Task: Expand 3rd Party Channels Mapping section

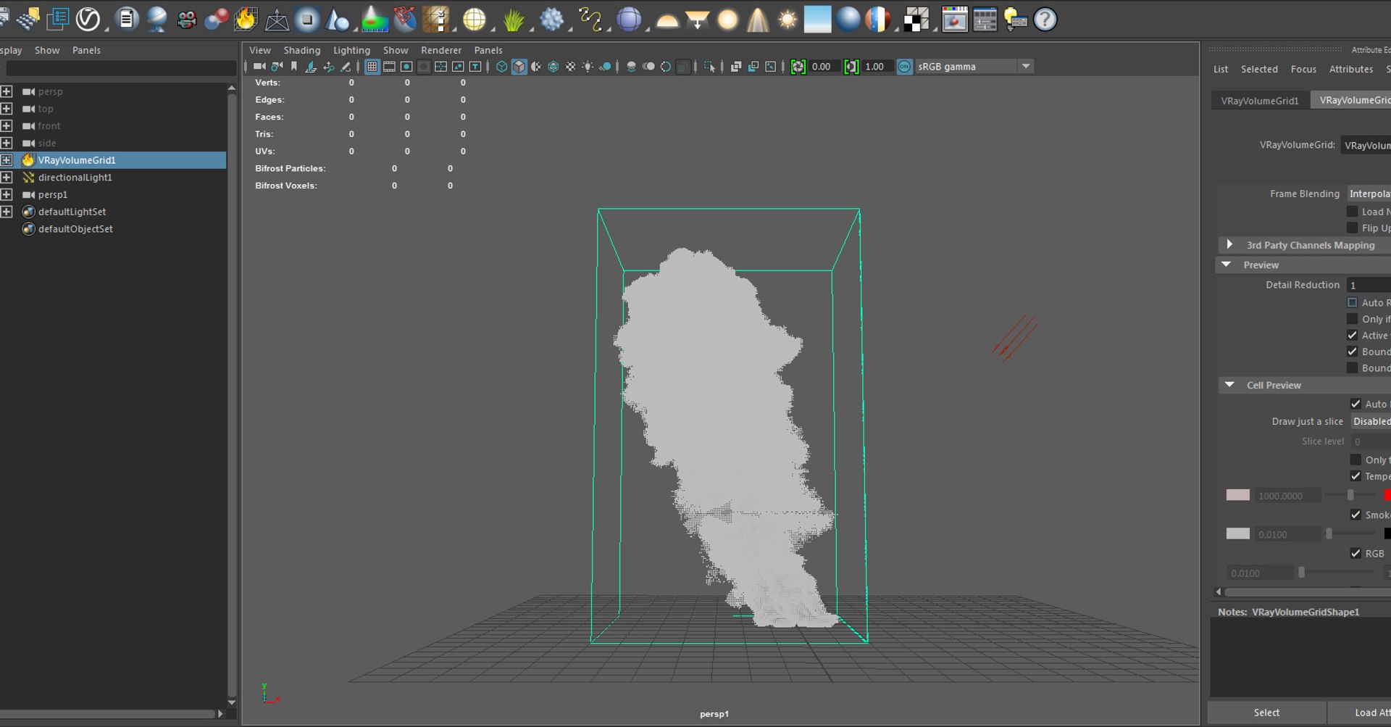Action: pos(1229,245)
